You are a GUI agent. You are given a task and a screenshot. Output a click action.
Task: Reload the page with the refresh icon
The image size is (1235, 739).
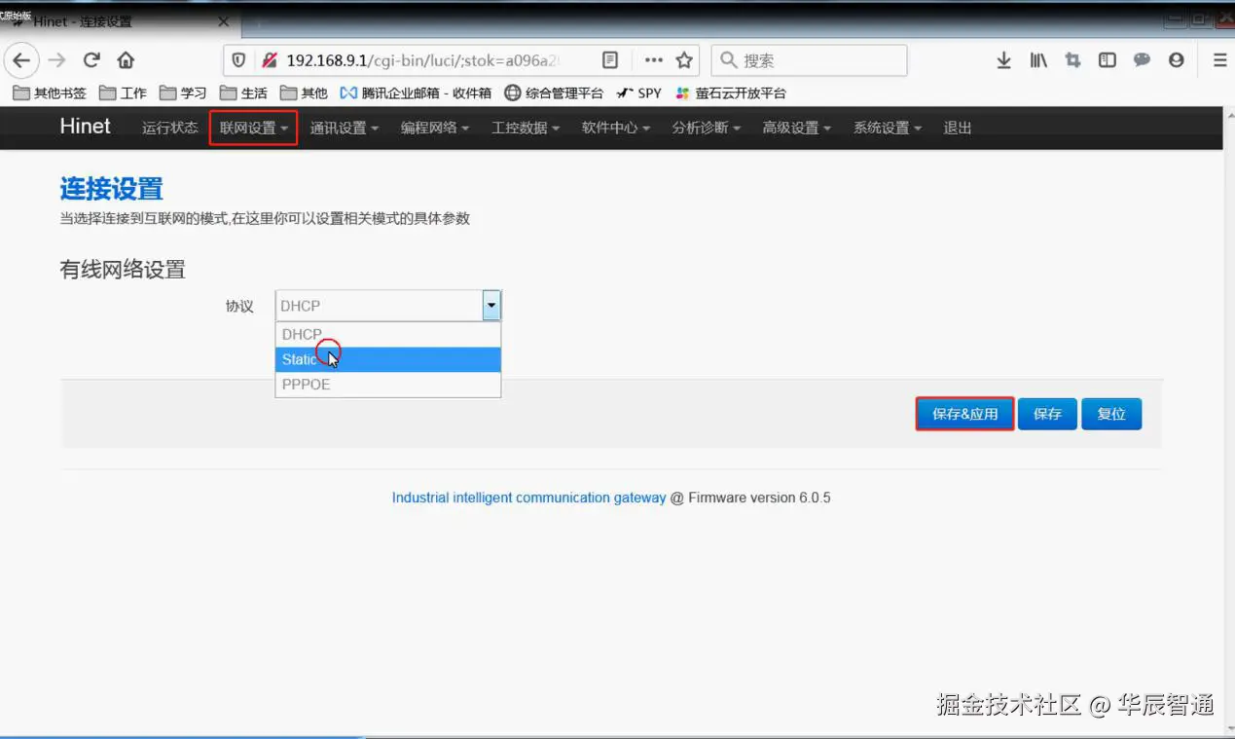point(91,59)
